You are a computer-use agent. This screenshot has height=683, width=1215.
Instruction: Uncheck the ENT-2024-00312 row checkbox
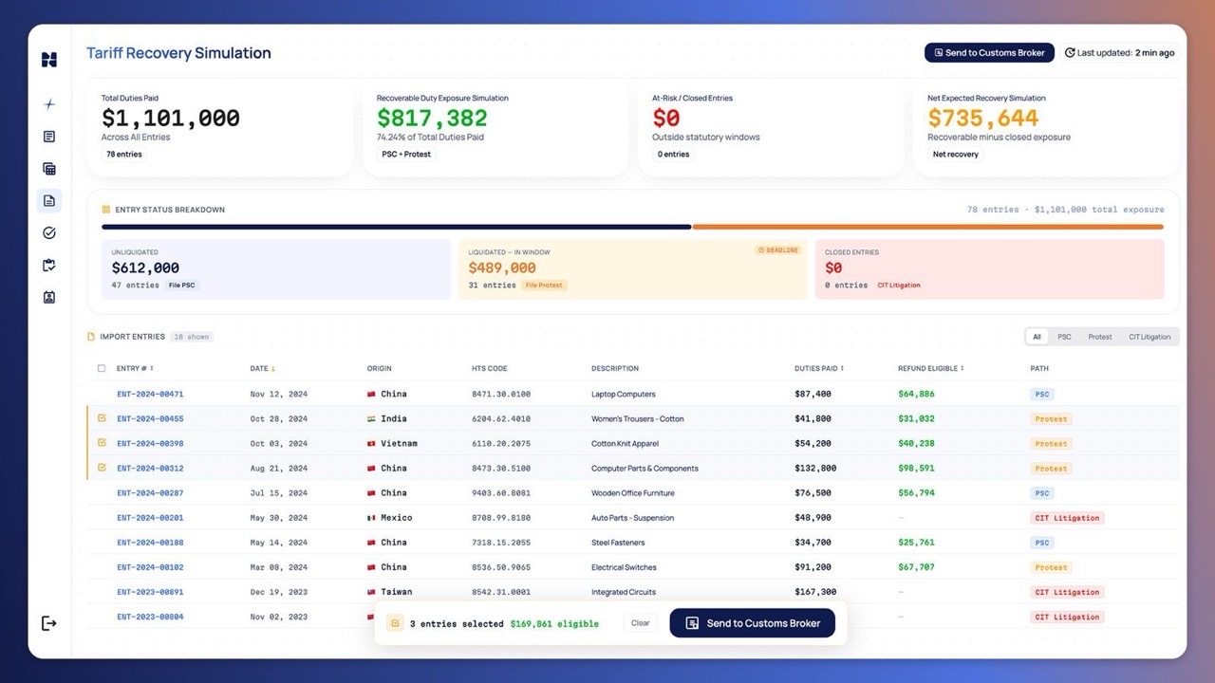[102, 468]
